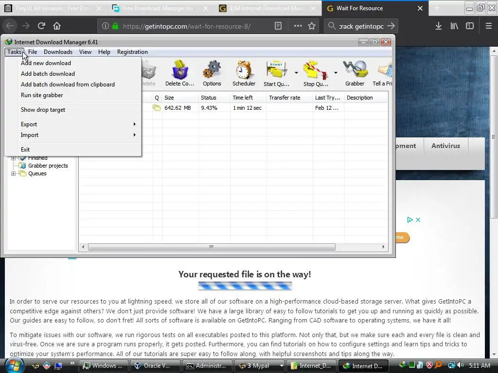Switch to Oracle V... taskbar button
Viewport: 498px width, 373px height.
(x=155, y=366)
